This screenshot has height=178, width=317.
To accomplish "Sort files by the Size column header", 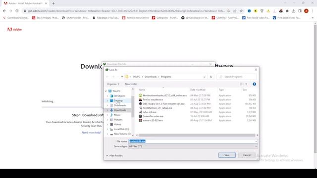I will [x=245, y=89].
